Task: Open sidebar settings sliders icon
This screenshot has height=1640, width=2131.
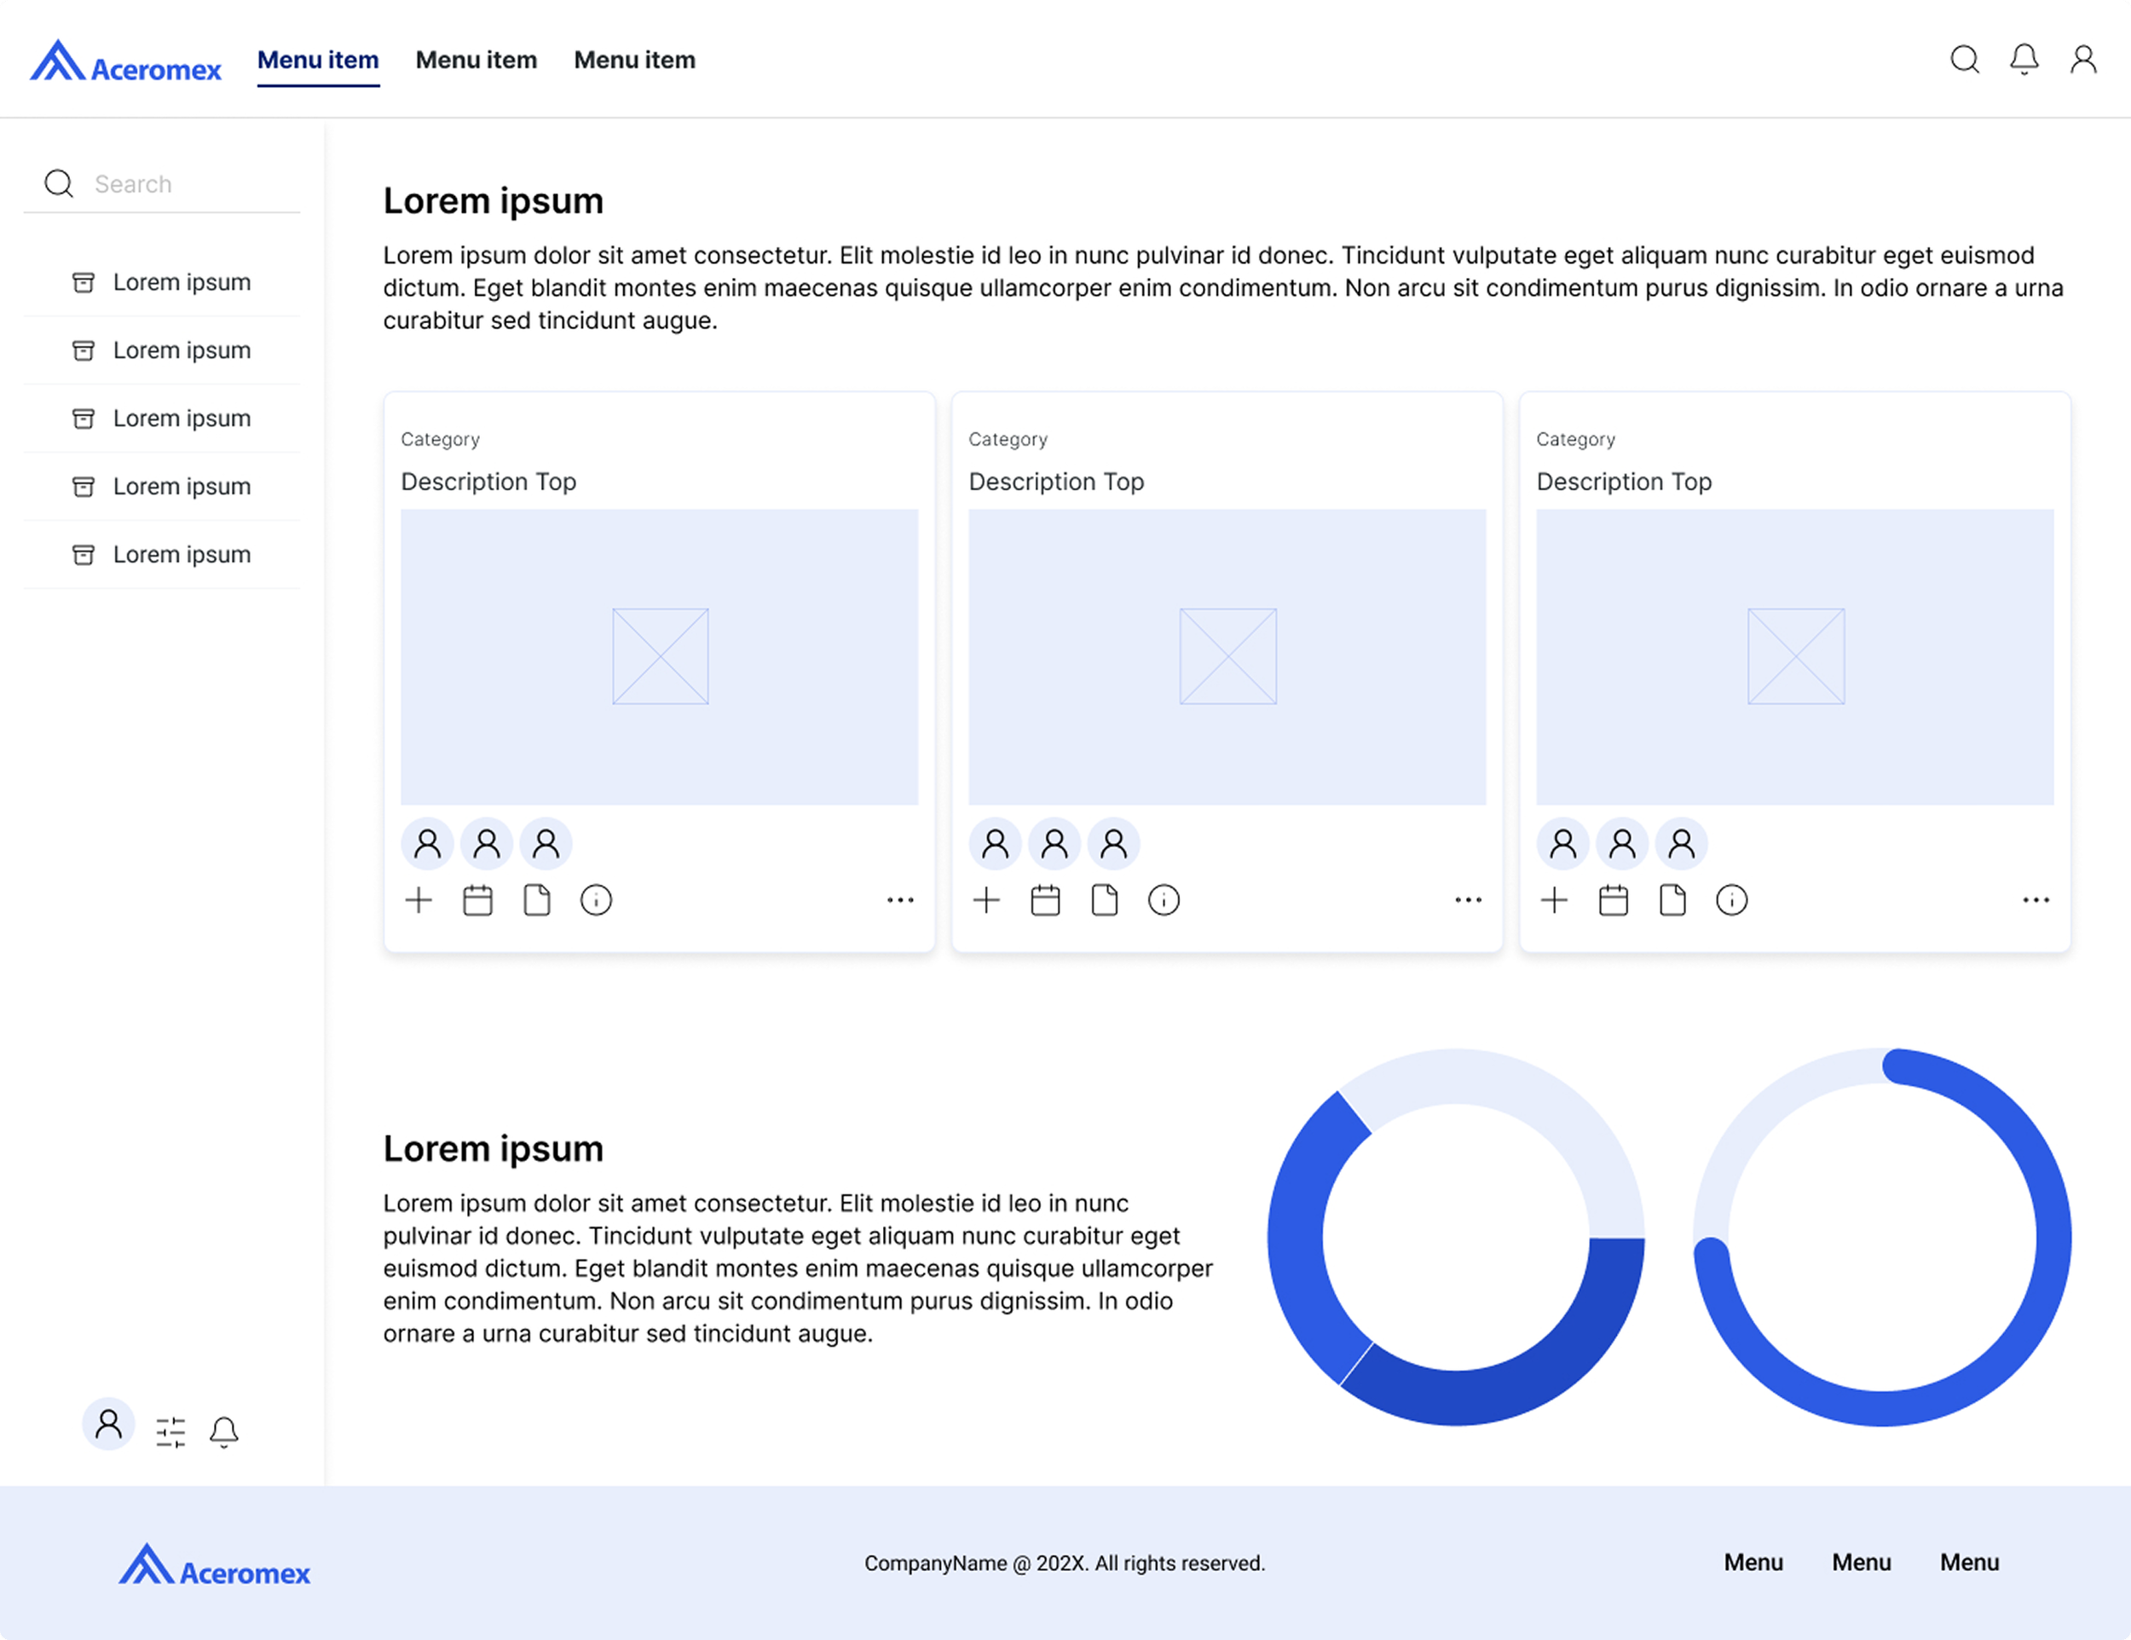Action: (x=170, y=1431)
